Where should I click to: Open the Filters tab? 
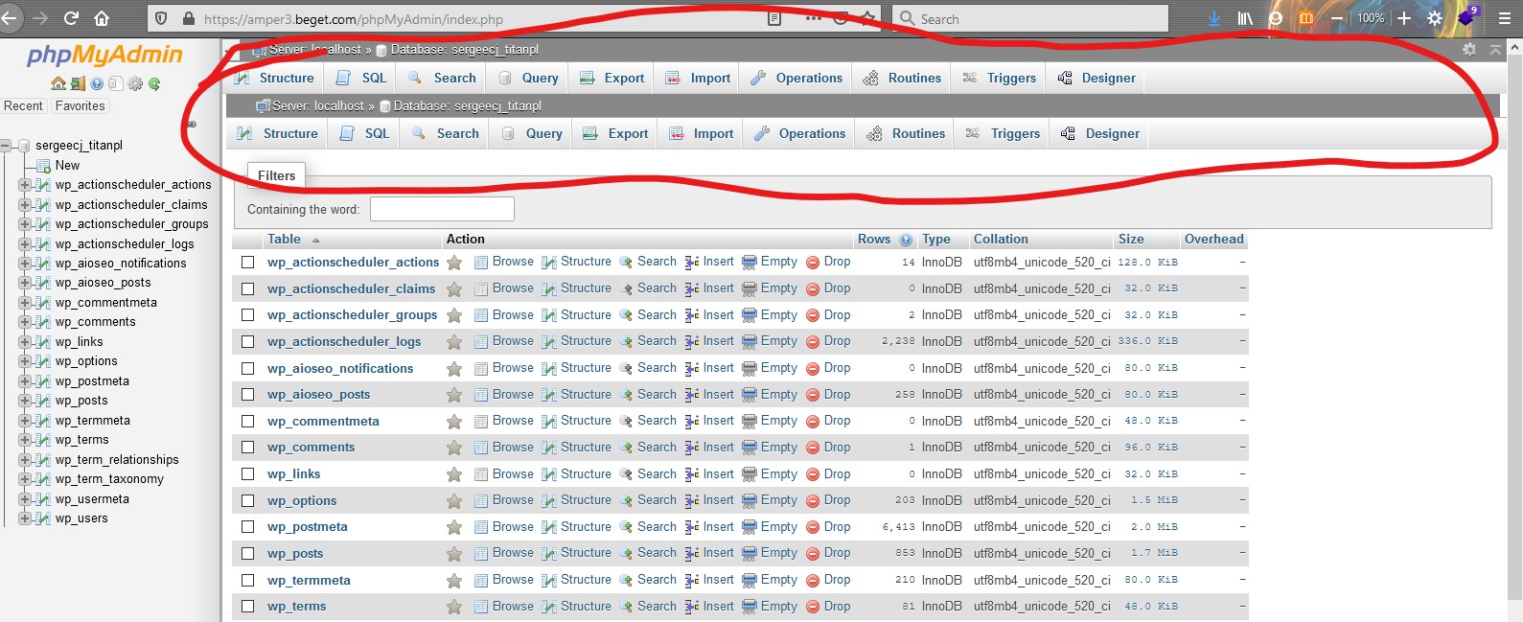(x=276, y=175)
